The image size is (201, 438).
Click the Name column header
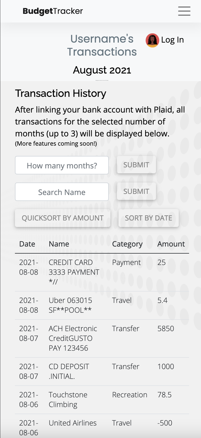[59, 244]
